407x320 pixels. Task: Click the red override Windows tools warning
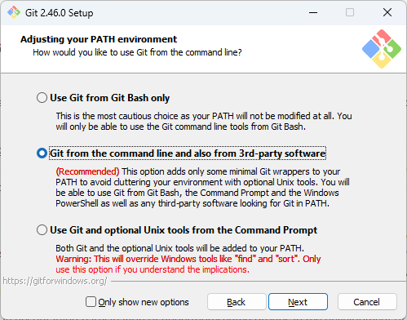188,264
